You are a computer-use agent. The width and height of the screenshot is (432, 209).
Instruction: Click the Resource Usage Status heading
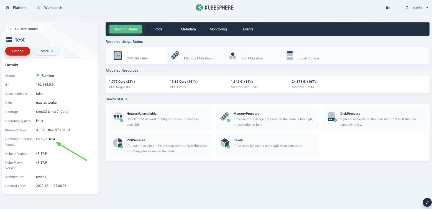click(124, 42)
